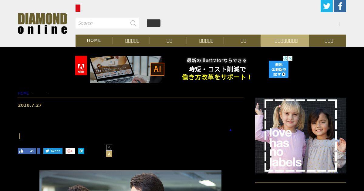Click the like count 45
364x191 pixels.
(32, 151)
